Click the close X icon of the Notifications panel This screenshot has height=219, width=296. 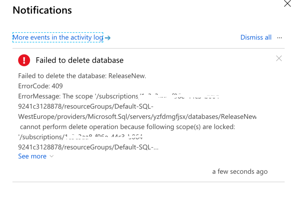click(287, 4)
